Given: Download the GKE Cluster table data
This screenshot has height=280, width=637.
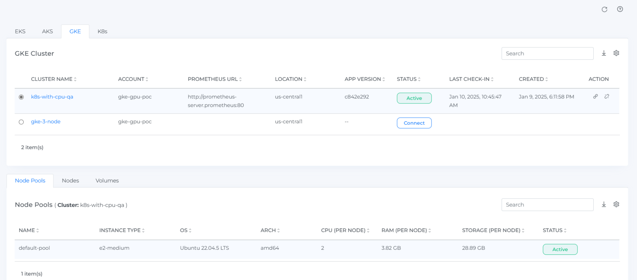Looking at the screenshot, I should 604,53.
